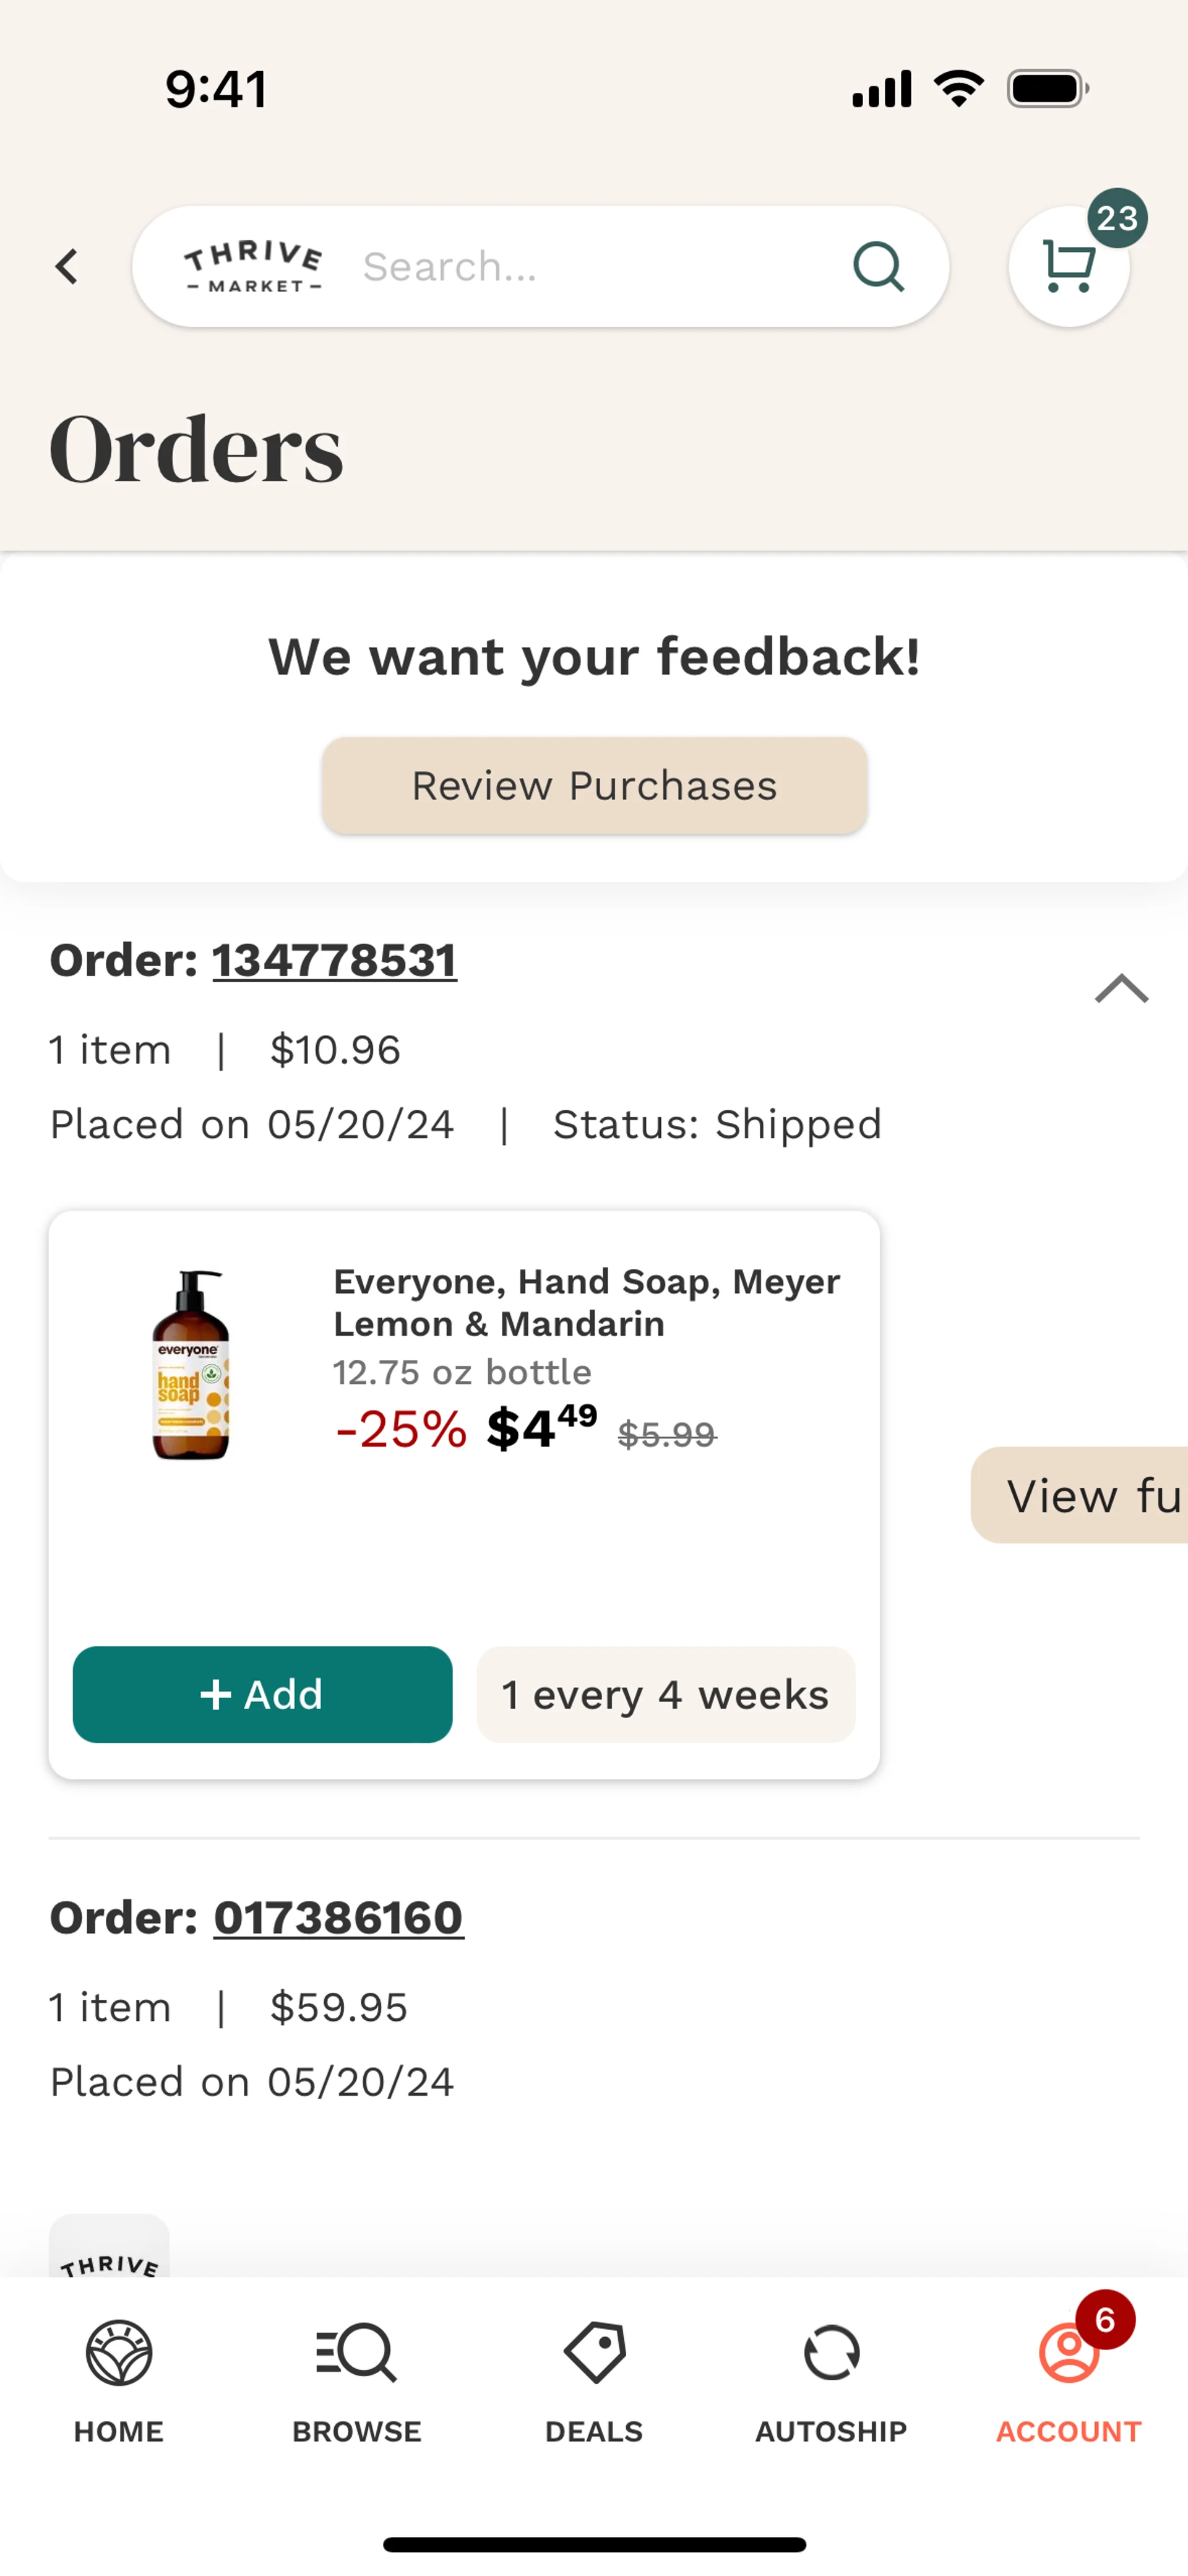
Task: Tap the search magnifier icon
Action: (x=878, y=267)
